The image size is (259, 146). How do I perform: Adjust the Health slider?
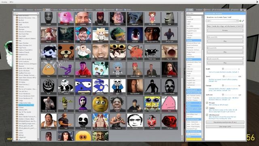(x=229, y=69)
